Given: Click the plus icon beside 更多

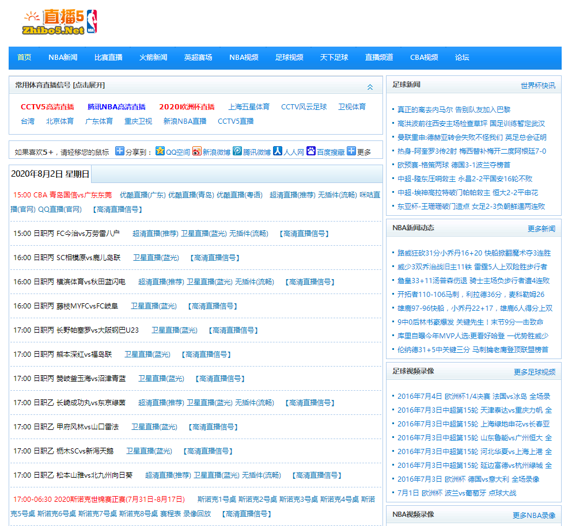Looking at the screenshot, I should click(x=351, y=151).
